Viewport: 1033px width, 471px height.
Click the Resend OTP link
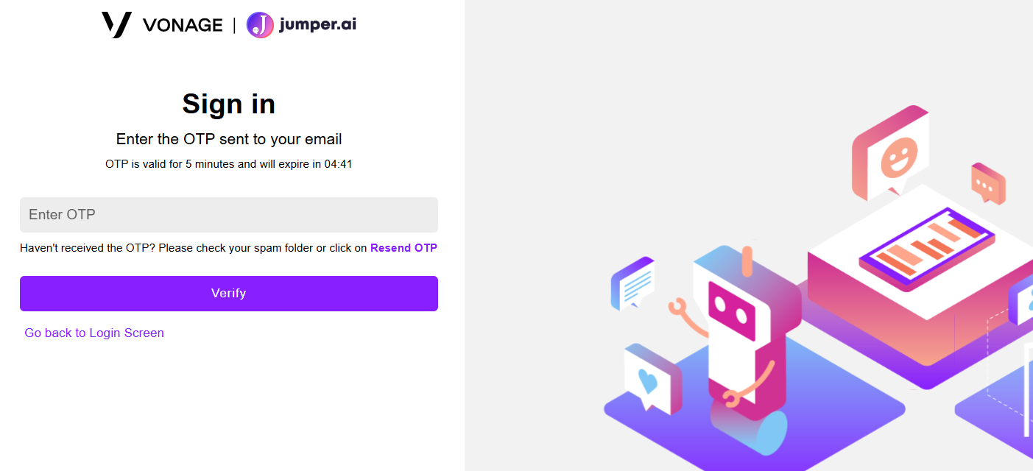403,248
